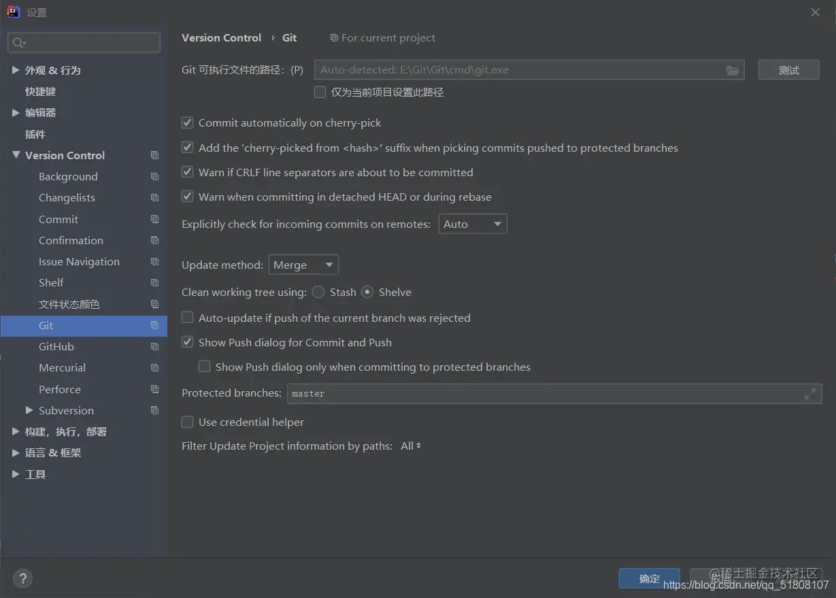This screenshot has height=598, width=836.
Task: Collapse the Version Control section
Action: tap(16, 155)
